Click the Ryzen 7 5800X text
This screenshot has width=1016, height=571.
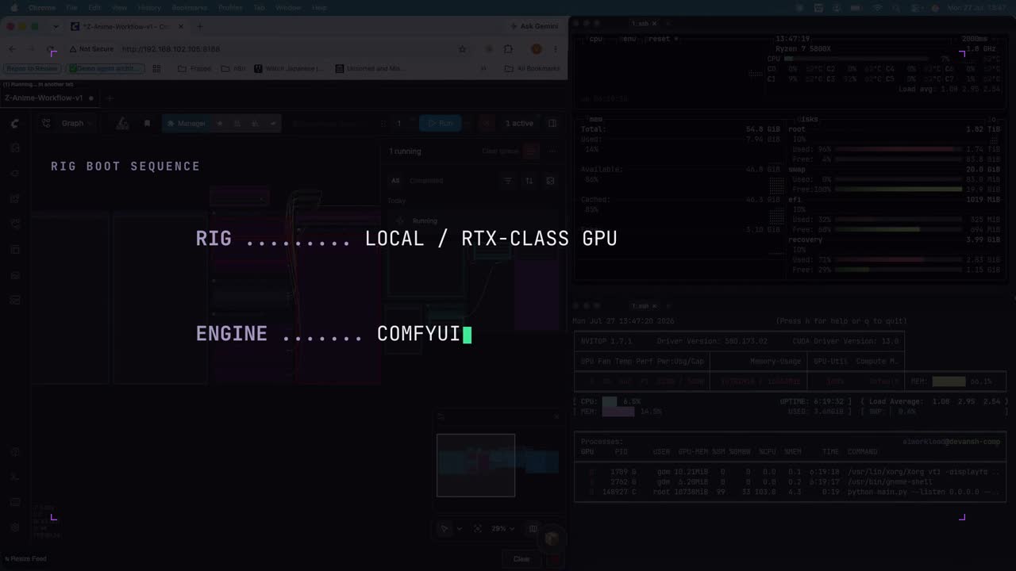coord(802,49)
